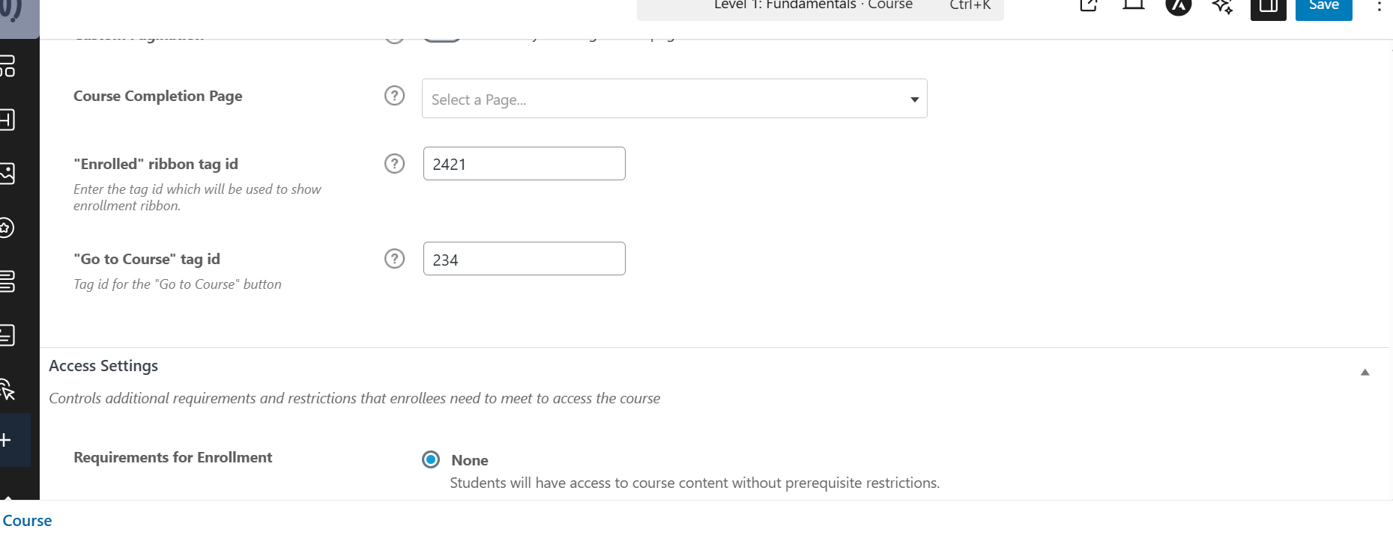The height and width of the screenshot is (538, 1393).
Task: Select the None enrollment requirement radio
Action: 431,459
